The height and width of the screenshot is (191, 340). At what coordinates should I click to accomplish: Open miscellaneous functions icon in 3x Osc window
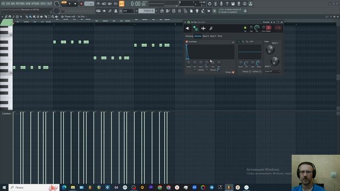pos(203,28)
